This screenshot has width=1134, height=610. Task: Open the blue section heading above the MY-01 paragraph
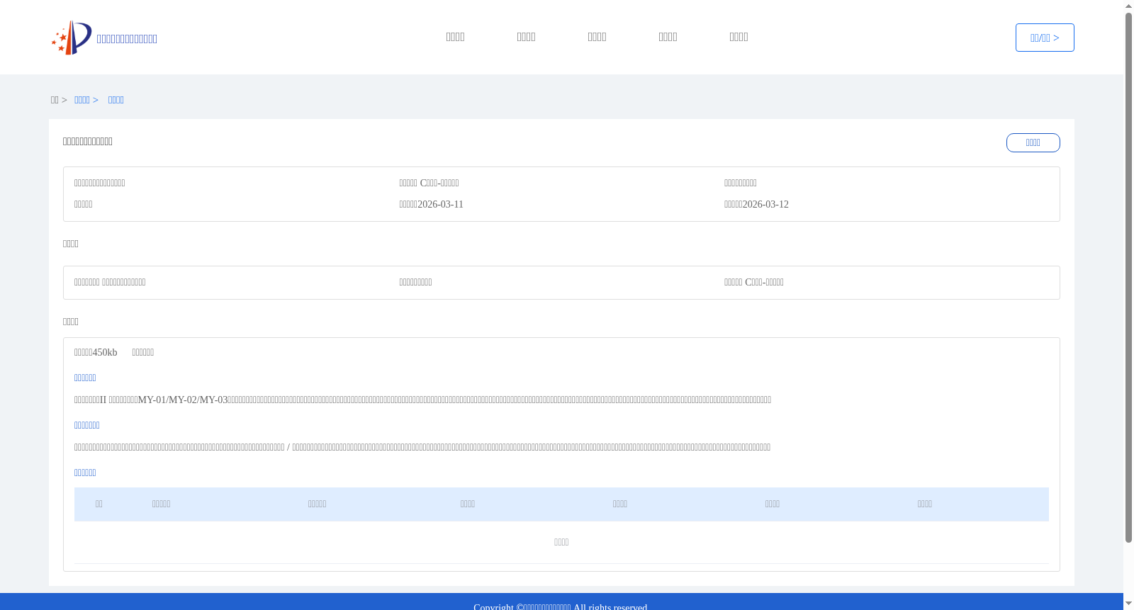(x=85, y=378)
